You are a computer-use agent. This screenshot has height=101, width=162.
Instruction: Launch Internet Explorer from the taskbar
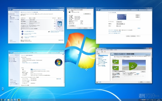coord(5,100)
